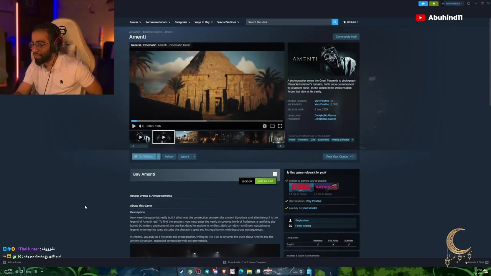Open the Steam announcements megaphone icon

click(x=423, y=3)
